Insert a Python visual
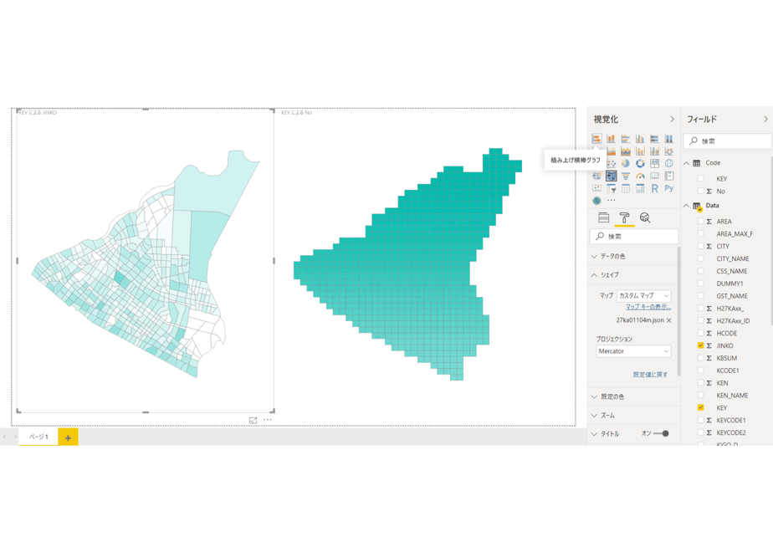This screenshot has width=773, height=552. (668, 188)
